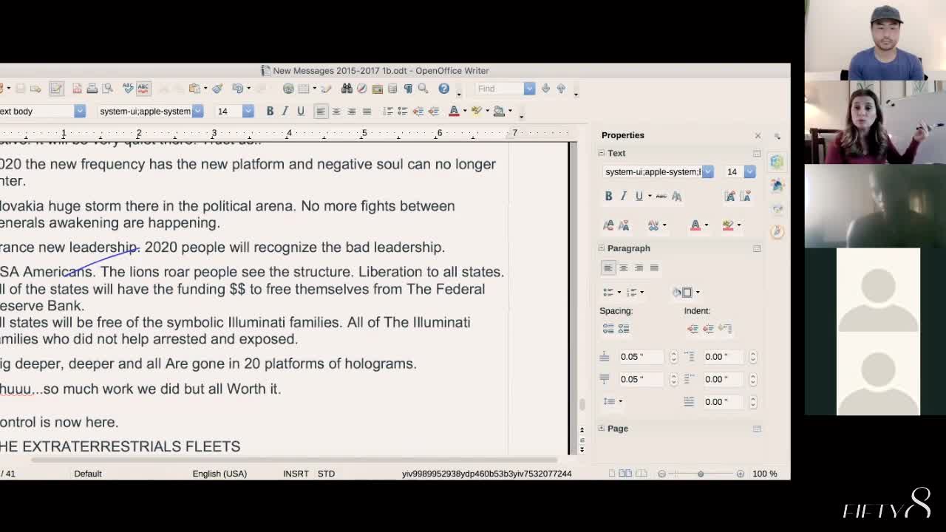Click the Paste clipboard icon
The image size is (946, 532).
pyautogui.click(x=194, y=89)
